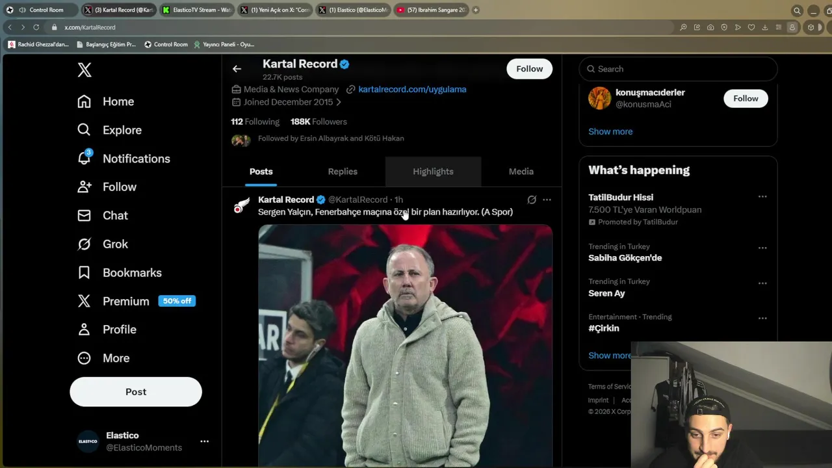The height and width of the screenshot is (468, 832).
Task: Open Profile from the sidebar
Action: (107, 330)
